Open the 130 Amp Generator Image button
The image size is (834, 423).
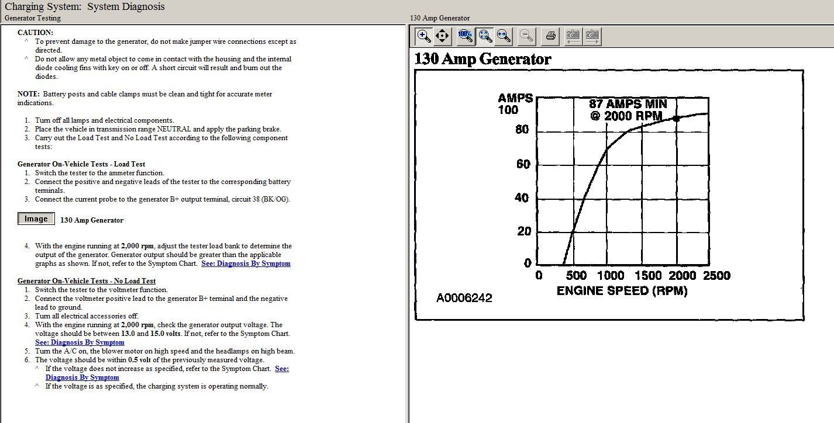[36, 219]
